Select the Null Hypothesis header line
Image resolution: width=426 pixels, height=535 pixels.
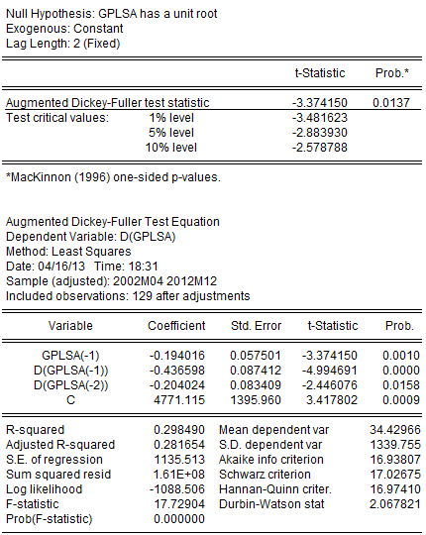[x=112, y=14]
